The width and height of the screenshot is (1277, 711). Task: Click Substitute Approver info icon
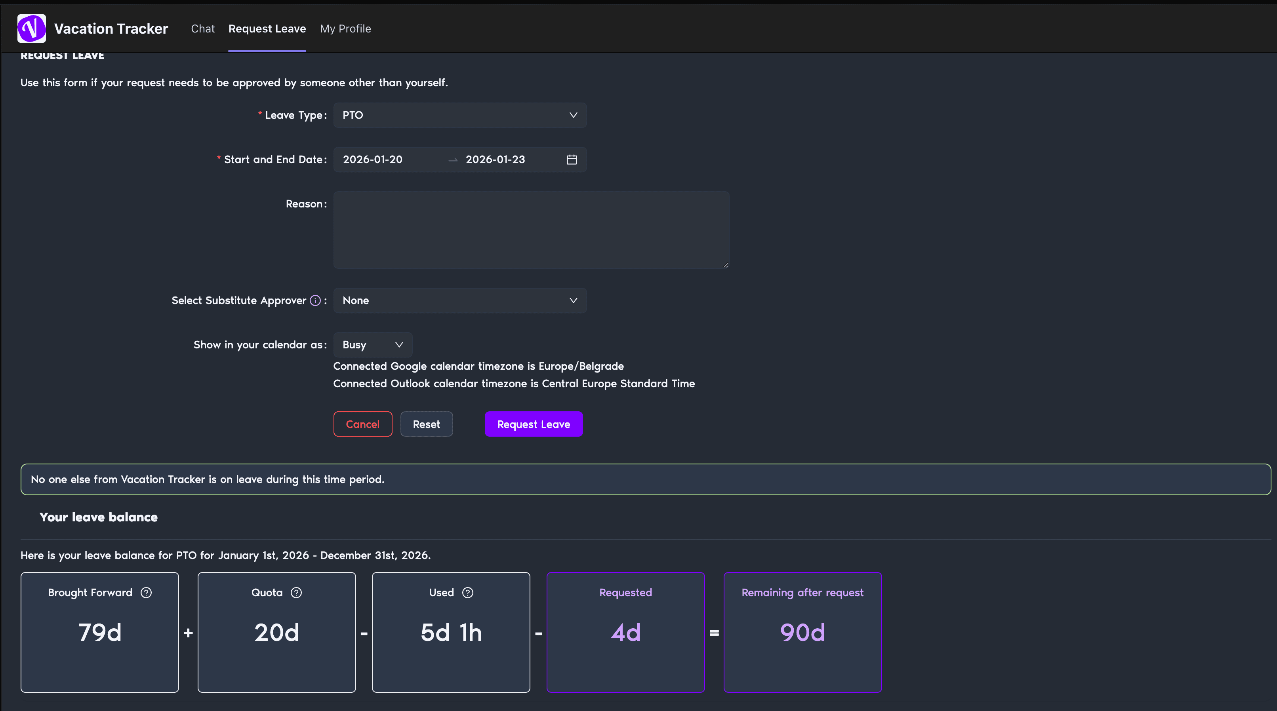(315, 300)
